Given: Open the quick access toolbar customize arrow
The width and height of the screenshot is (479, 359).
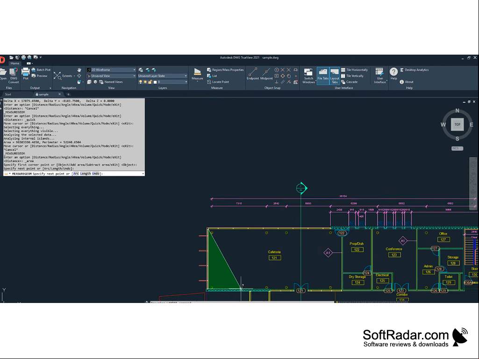Looking at the screenshot, I should [x=41, y=57].
